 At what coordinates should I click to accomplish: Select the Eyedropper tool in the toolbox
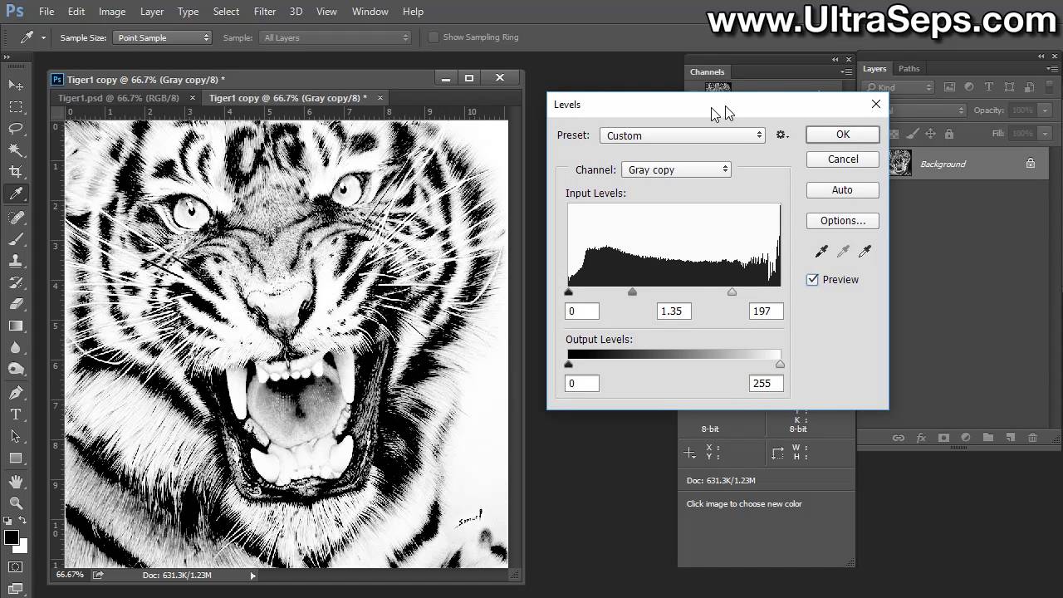tap(16, 194)
